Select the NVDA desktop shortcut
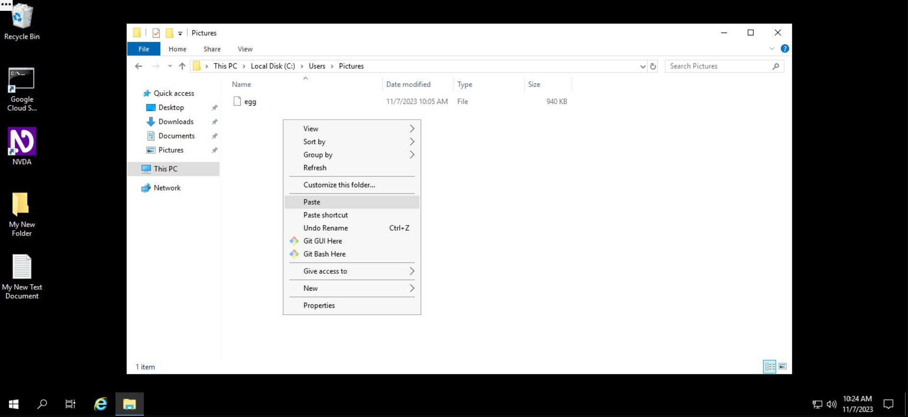908x417 pixels. pos(22,146)
